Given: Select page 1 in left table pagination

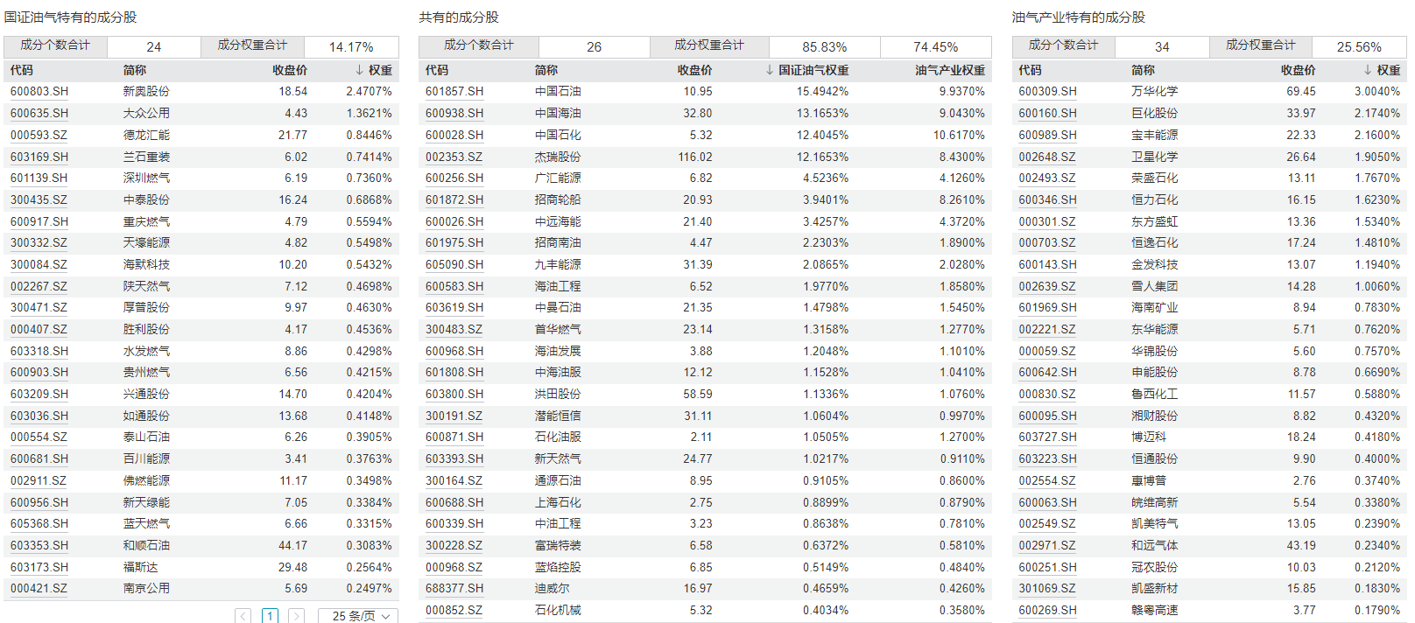Looking at the screenshot, I should point(271,616).
